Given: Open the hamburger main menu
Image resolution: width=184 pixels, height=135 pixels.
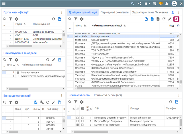Looking at the screenshot, I should tap(4, 3).
